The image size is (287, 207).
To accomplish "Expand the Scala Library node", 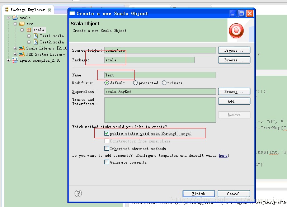I will pyautogui.click(x=15, y=48).
